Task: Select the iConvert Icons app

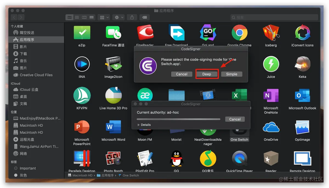Action: point(302,33)
